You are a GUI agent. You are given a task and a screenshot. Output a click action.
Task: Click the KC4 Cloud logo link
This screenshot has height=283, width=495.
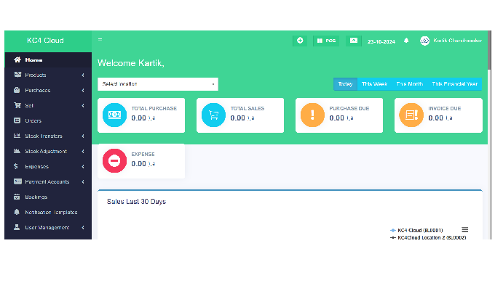45,41
